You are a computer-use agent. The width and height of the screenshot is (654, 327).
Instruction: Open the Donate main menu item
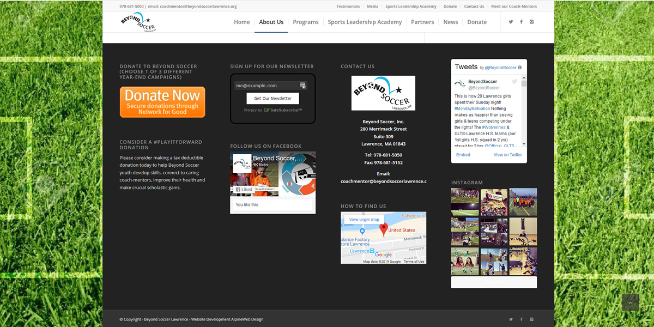pos(477,22)
